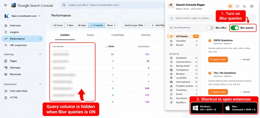The width and height of the screenshot is (260, 118).
Task: Click the Performance trend icon
Action: coord(6,39)
